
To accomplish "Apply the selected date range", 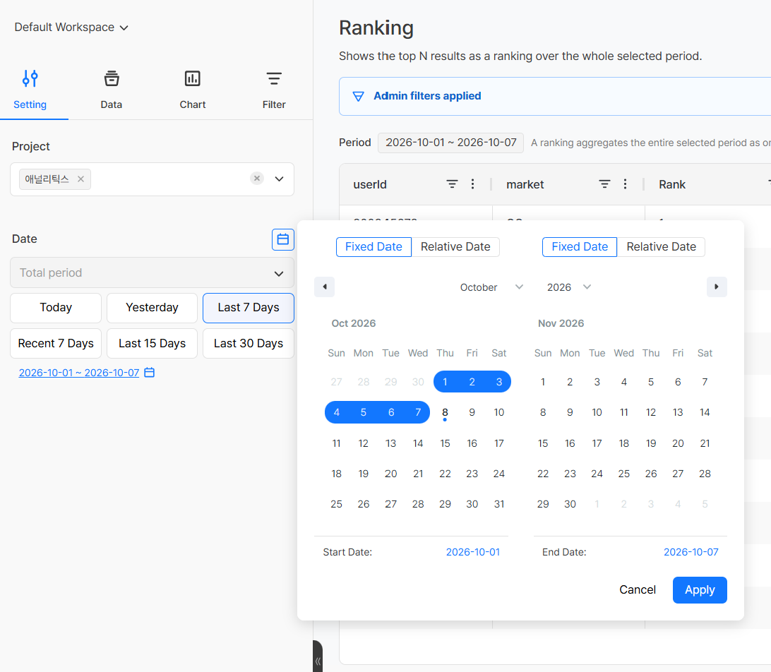I will [x=700, y=590].
